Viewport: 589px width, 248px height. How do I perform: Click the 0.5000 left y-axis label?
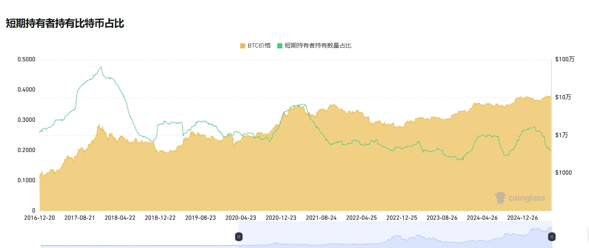[27, 60]
